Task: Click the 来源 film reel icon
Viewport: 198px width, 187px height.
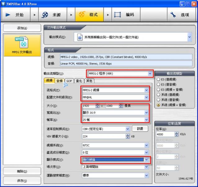Action: tap(45, 15)
